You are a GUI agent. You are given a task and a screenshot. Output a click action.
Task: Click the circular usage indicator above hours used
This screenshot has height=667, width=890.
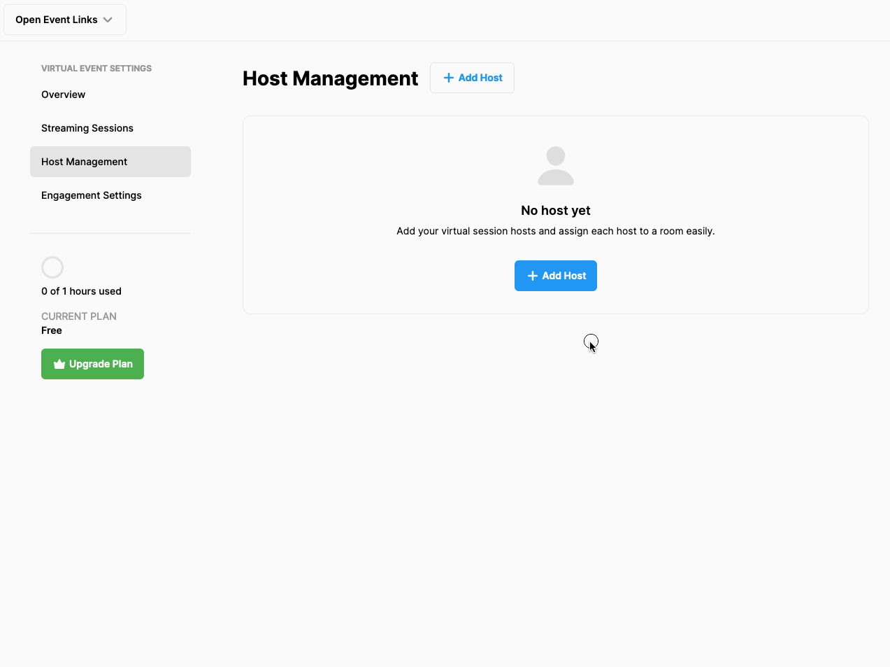(52, 267)
